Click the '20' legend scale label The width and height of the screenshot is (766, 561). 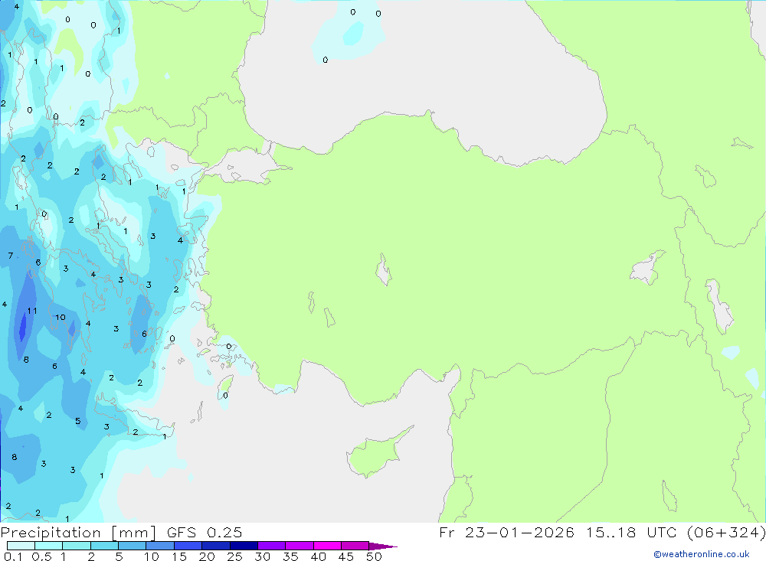(207, 556)
